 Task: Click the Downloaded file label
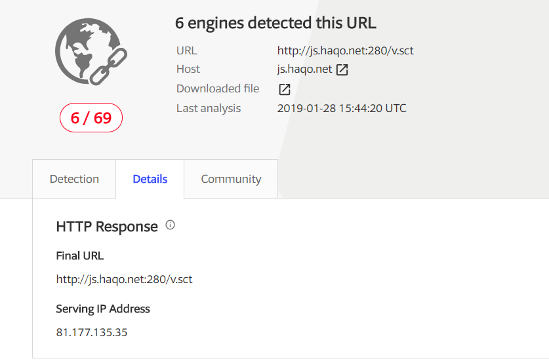(218, 89)
